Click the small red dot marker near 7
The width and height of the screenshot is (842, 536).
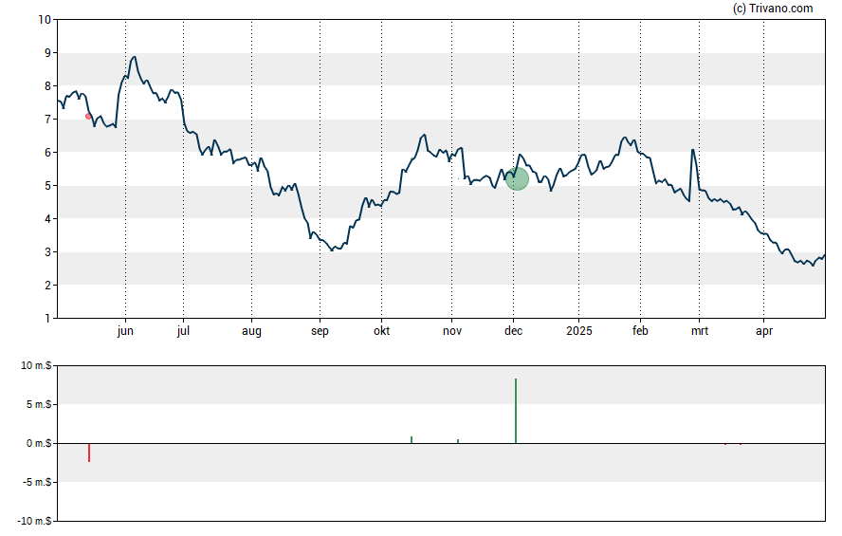[88, 116]
